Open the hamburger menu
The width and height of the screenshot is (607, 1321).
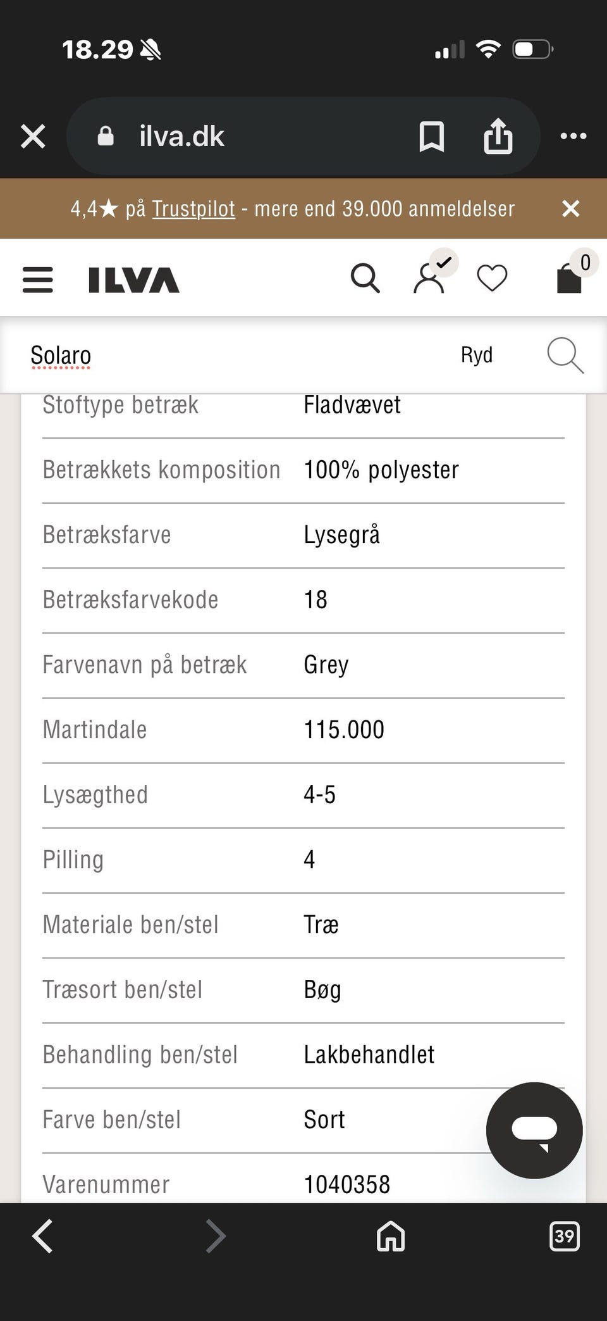tap(37, 279)
